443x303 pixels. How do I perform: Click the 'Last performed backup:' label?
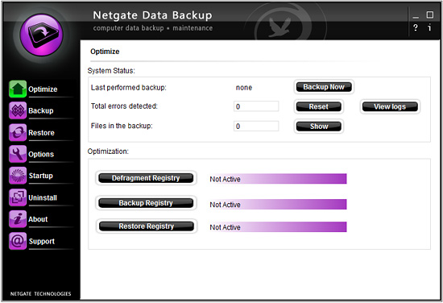coord(129,88)
